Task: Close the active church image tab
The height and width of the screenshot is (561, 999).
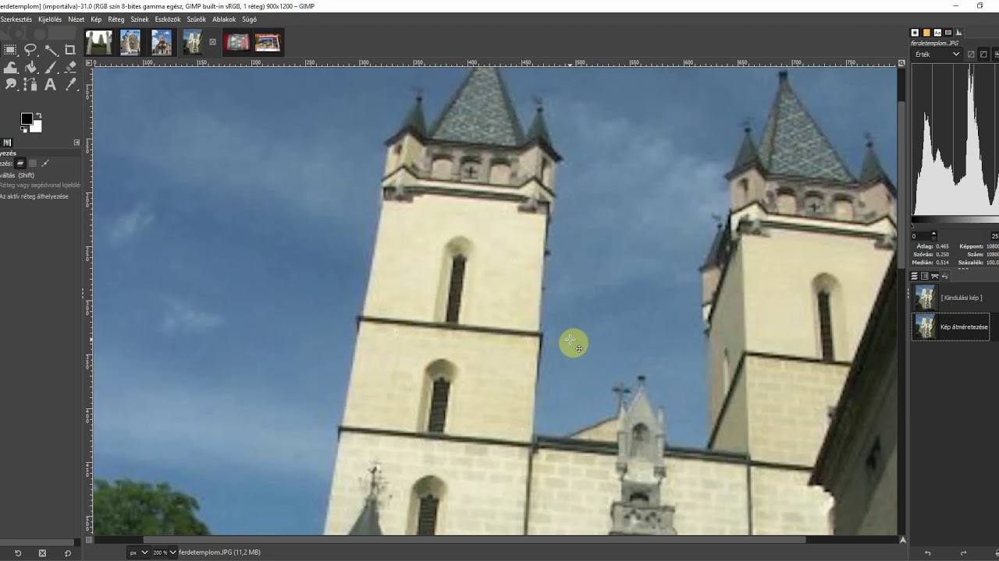Action: pyautogui.click(x=212, y=42)
